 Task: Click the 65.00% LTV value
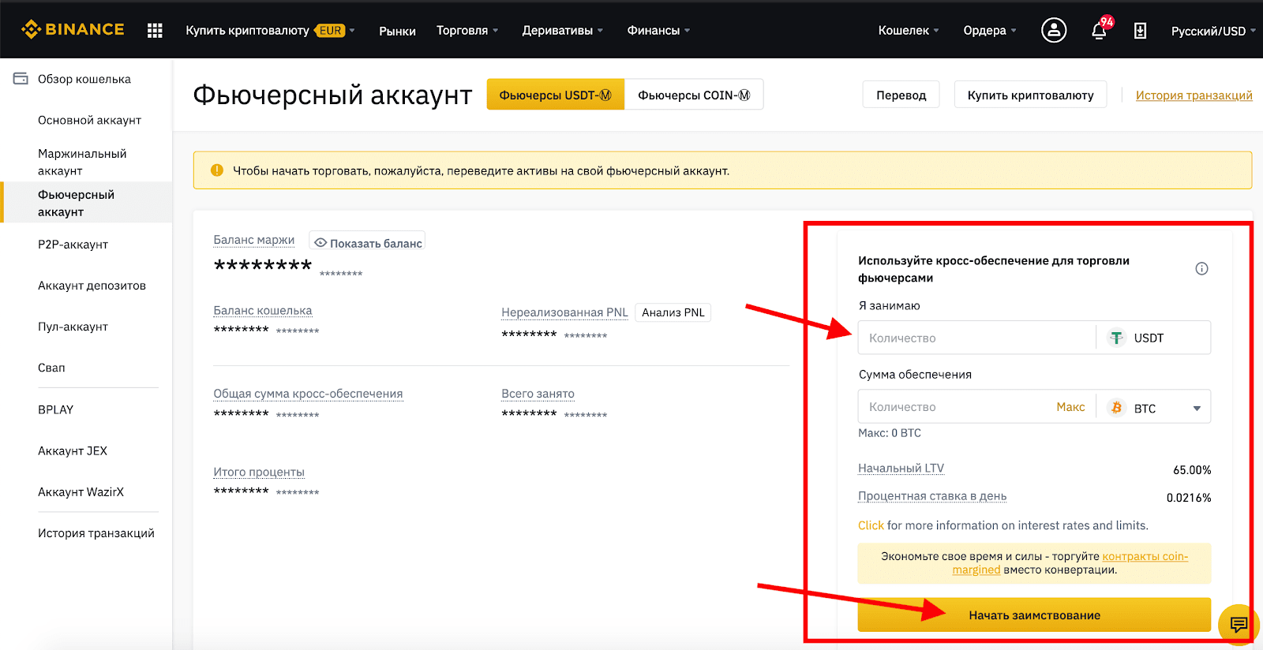[x=1192, y=470]
